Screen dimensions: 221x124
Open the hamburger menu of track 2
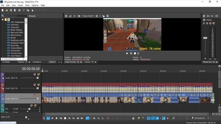(2, 85)
